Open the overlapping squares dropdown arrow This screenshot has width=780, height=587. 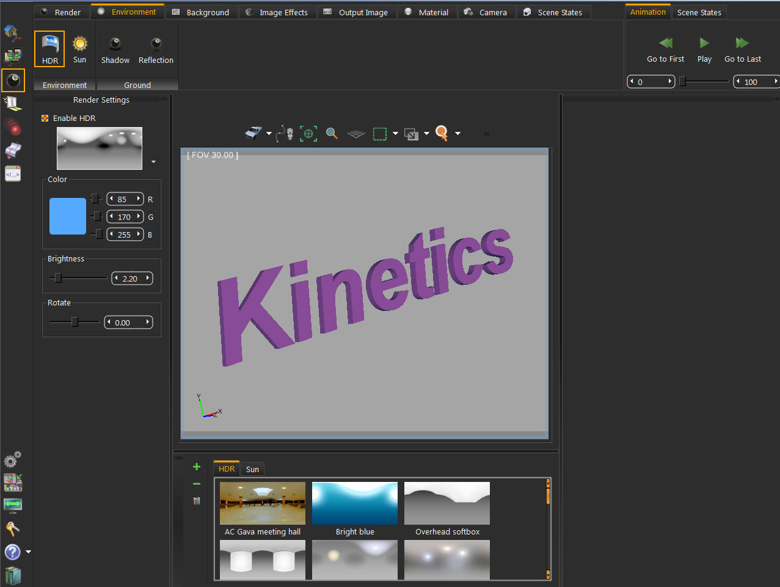[x=426, y=134]
